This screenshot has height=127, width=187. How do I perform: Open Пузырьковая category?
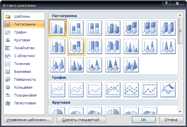tap(24, 95)
